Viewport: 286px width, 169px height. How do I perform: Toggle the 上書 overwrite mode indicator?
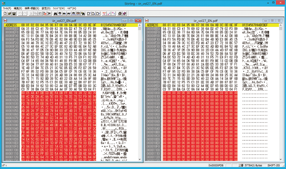point(240,166)
